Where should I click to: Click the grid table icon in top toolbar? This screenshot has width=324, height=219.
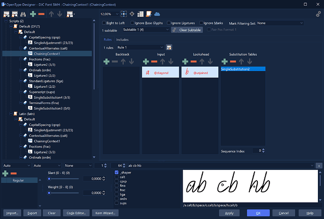(140, 14)
